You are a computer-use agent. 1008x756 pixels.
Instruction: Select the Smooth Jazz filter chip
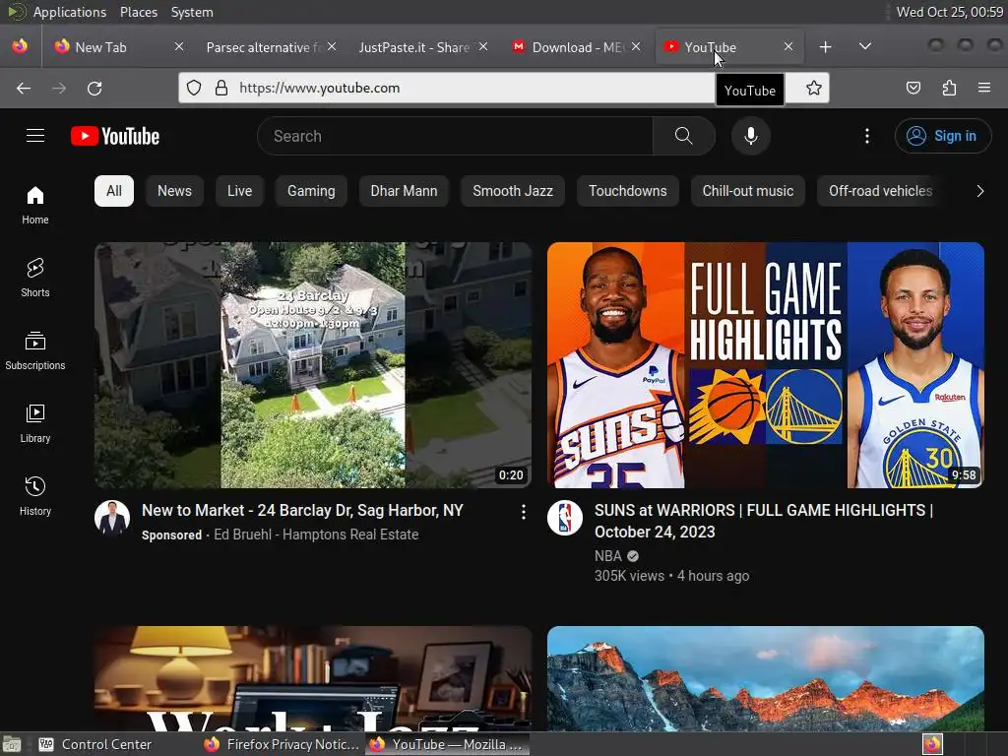point(513,191)
